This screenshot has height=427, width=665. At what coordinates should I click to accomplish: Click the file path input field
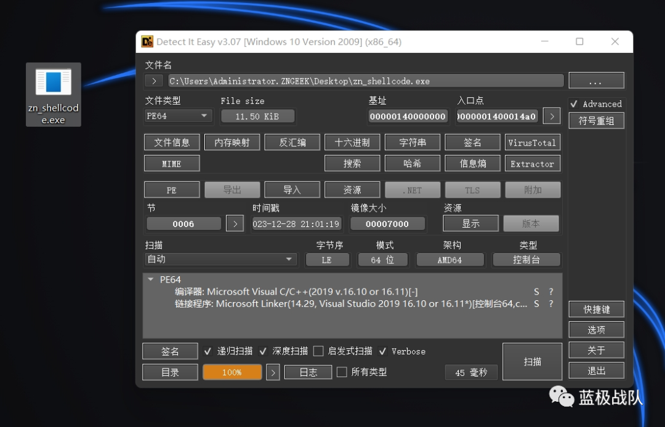coord(366,81)
